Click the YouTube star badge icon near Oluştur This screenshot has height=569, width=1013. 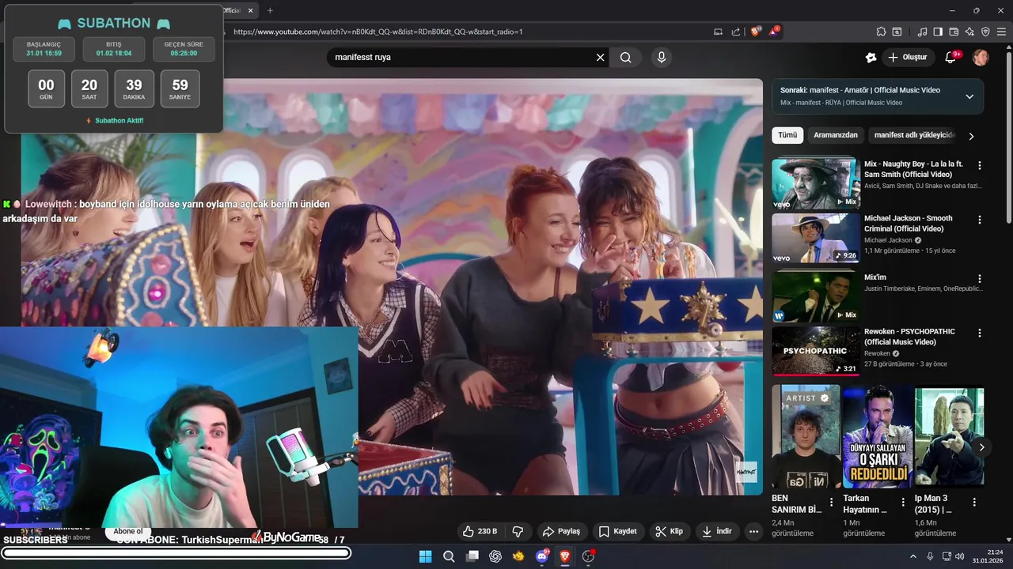(x=871, y=57)
